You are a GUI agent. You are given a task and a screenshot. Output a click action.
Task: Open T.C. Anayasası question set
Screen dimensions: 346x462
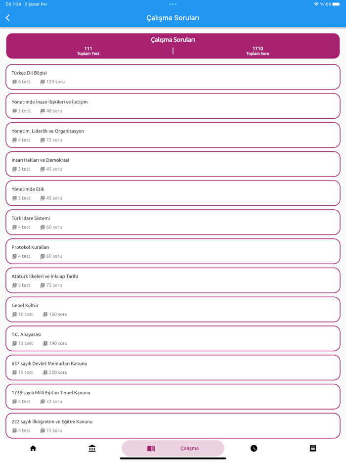pyautogui.click(x=173, y=338)
